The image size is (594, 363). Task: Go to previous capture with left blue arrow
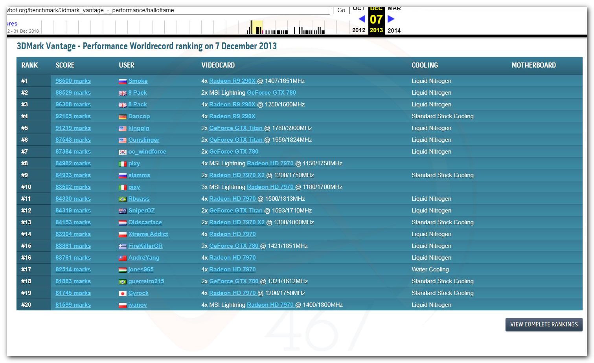coord(362,19)
